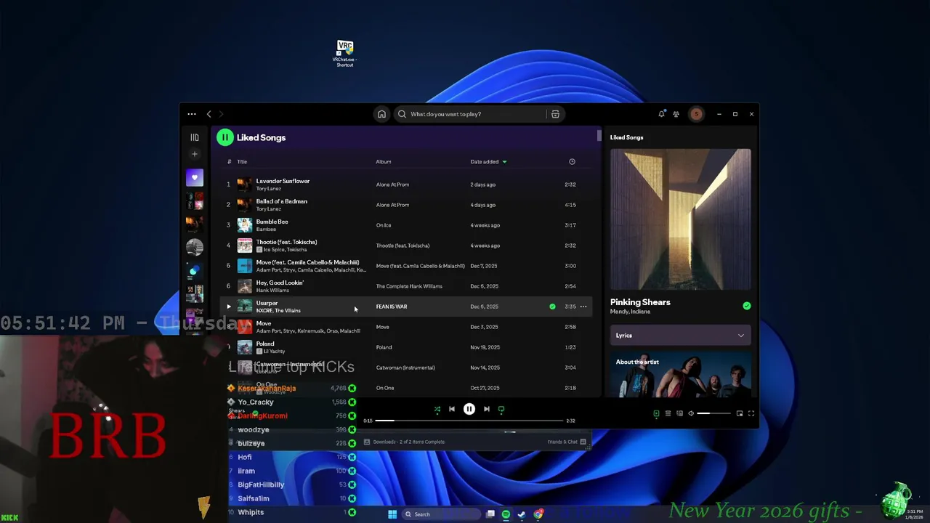Click the Catwoman (Instrumental) album text
The height and width of the screenshot is (523, 930).
pos(405,368)
